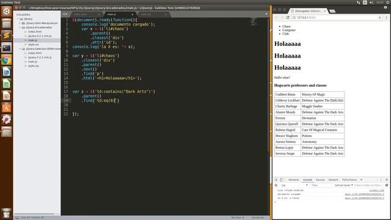Viewport: 391px width, 220px height.
Task: Switch to main.js editor tab
Action: pyautogui.click(x=120, y=14)
